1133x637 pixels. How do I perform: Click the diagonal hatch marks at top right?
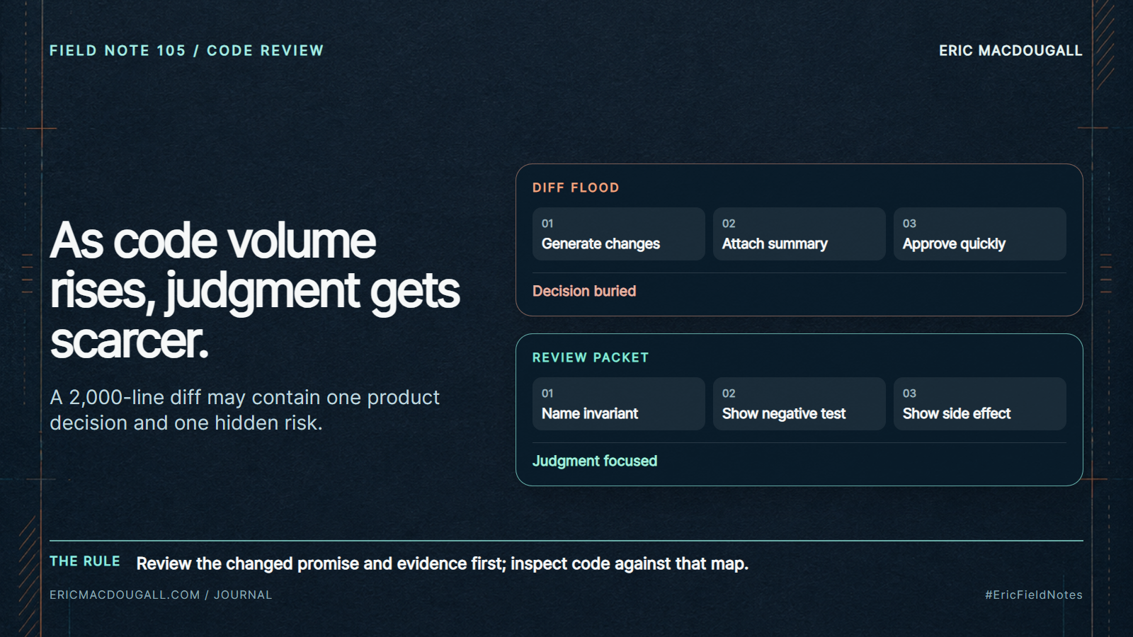coord(1104,44)
